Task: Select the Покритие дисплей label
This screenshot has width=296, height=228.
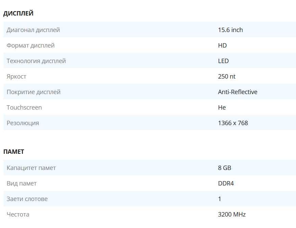Action: 33,92
